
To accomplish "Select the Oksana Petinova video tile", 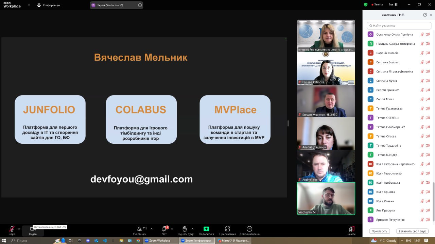I will coord(326,68).
